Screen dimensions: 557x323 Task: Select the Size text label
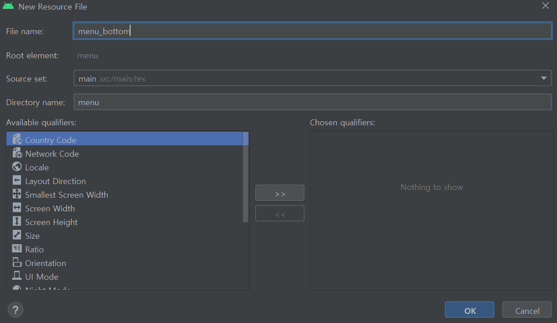pyautogui.click(x=32, y=236)
